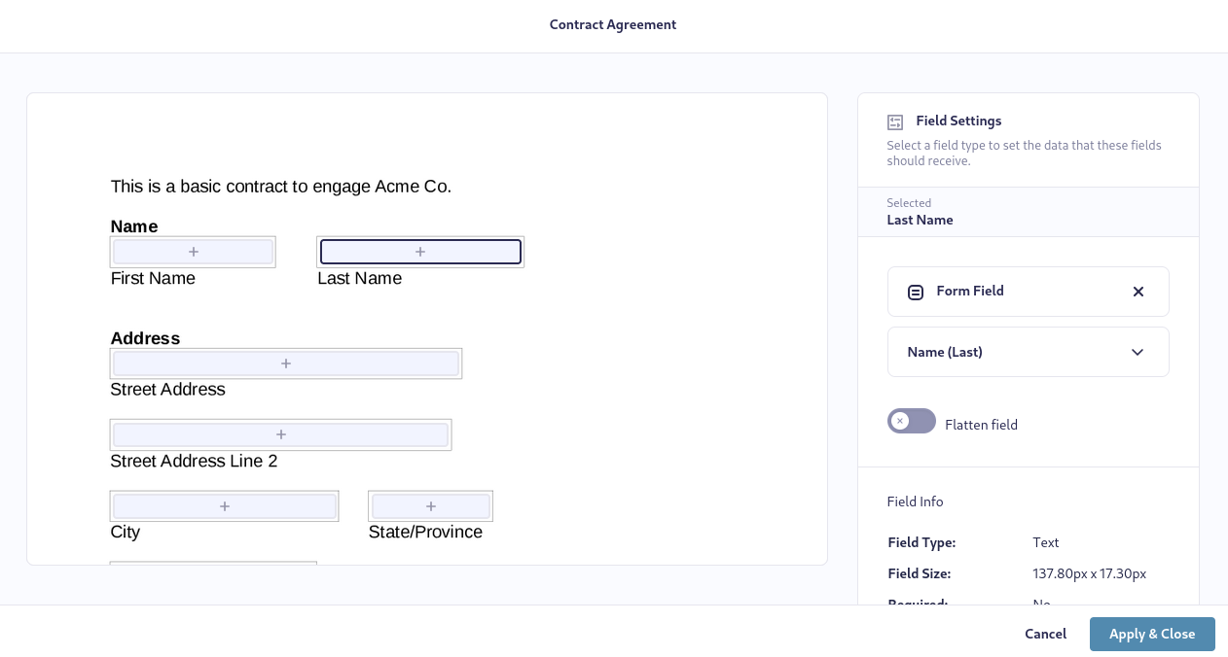
Task: Click the Form Field type icon
Action: tap(915, 292)
